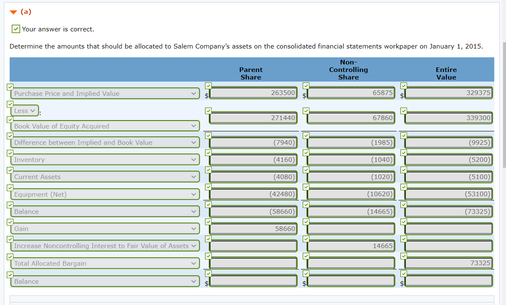Click the Total Allocated Bargain field showing 73325
The image size is (506, 305).
pyautogui.click(x=449, y=263)
